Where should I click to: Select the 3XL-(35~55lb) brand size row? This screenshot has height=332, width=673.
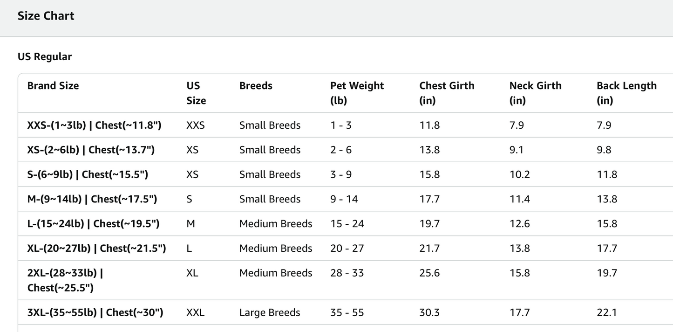pyautogui.click(x=346, y=312)
